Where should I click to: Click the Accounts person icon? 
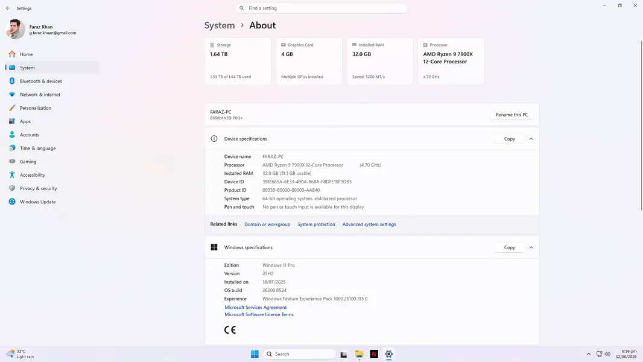pos(12,135)
